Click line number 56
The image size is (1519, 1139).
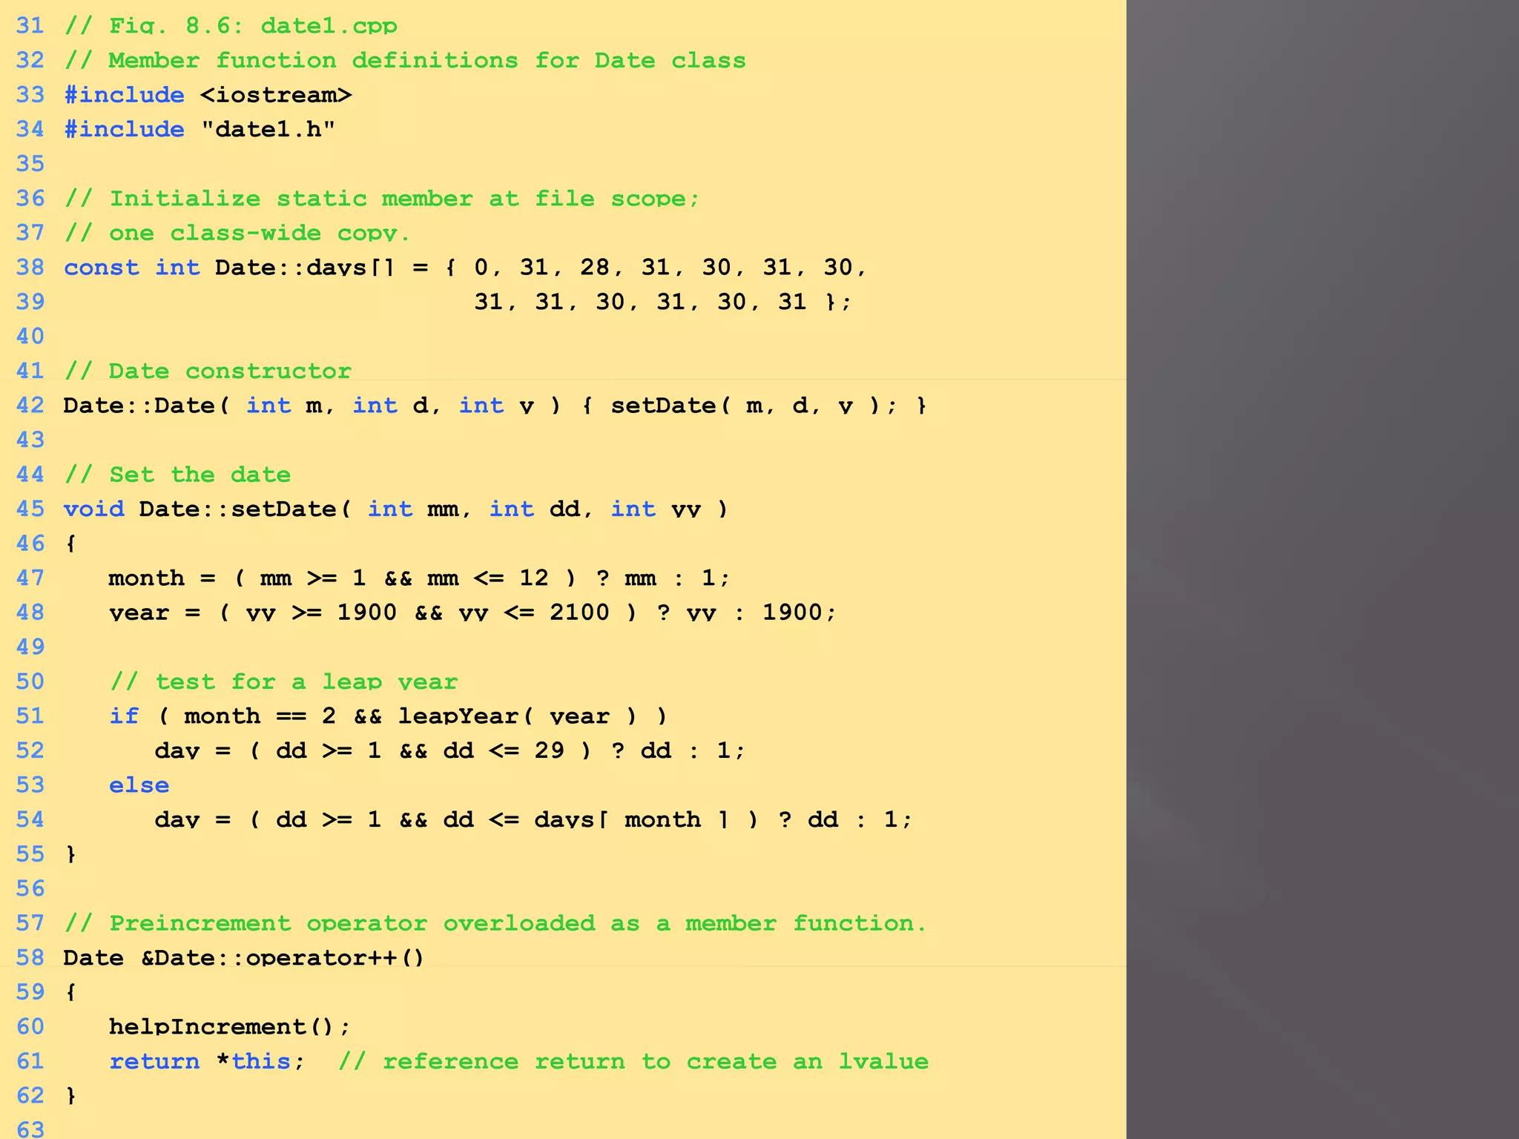pos(30,888)
